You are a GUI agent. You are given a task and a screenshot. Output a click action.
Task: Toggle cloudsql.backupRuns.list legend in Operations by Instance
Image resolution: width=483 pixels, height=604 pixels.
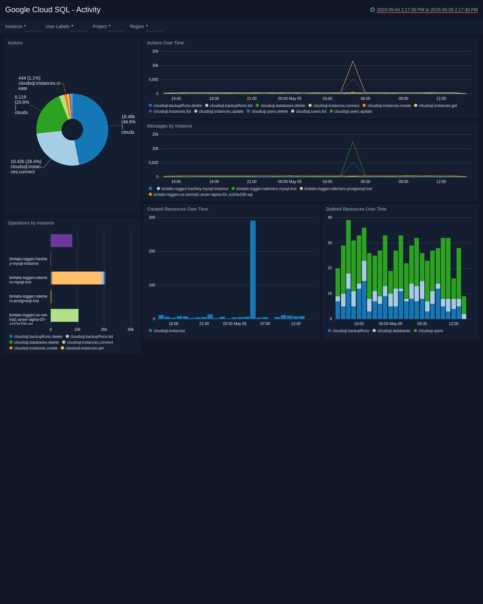[x=89, y=337]
